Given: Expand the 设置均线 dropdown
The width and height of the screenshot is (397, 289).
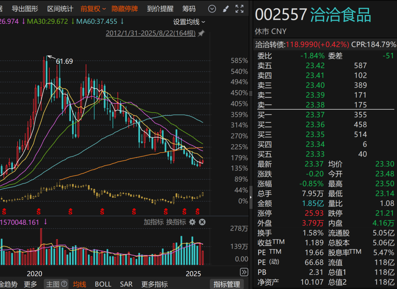Looking at the screenshot, I should point(189,22).
